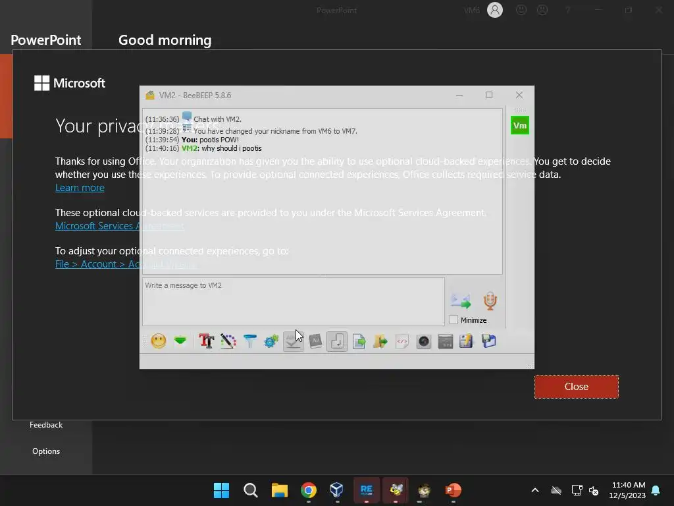674x506 pixels.
Task: Click the send folder icon
Action: (x=380, y=342)
